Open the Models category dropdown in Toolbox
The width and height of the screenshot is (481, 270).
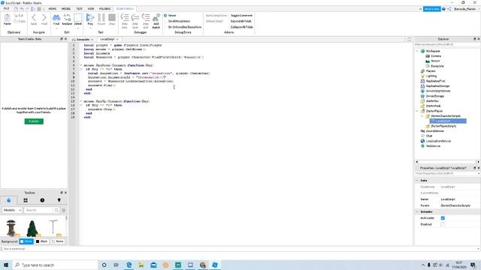pos(12,210)
